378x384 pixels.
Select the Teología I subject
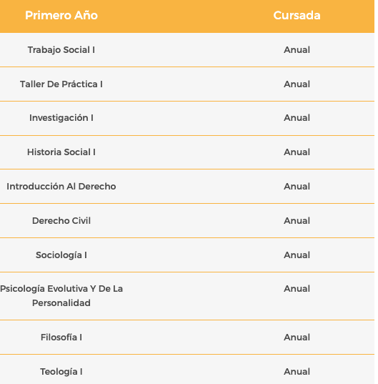tap(61, 372)
